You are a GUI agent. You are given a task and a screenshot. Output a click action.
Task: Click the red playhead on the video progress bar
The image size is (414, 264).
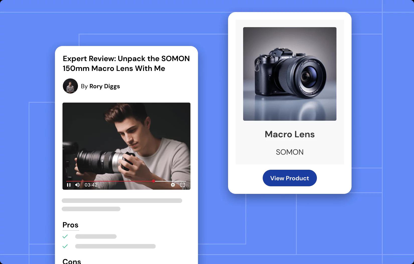154,181
